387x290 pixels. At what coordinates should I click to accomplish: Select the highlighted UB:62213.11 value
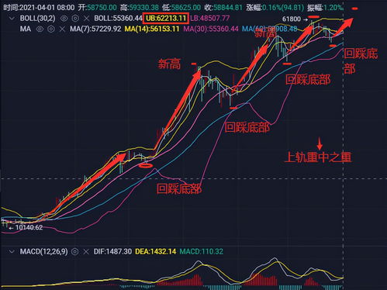166,19
